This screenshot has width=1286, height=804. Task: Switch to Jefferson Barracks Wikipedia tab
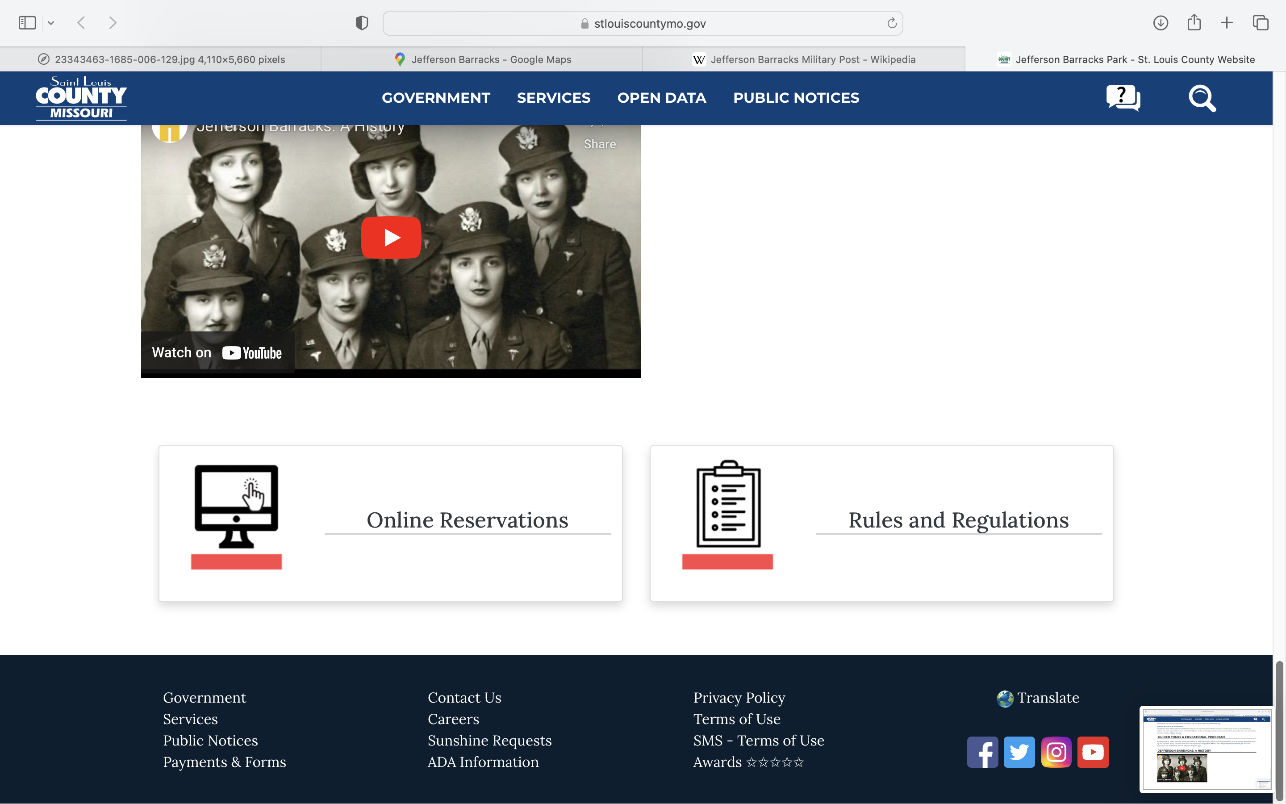click(803, 59)
